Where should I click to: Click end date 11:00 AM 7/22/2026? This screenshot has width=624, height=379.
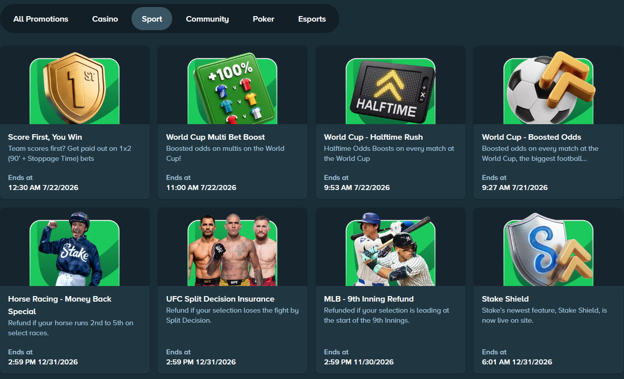click(201, 188)
